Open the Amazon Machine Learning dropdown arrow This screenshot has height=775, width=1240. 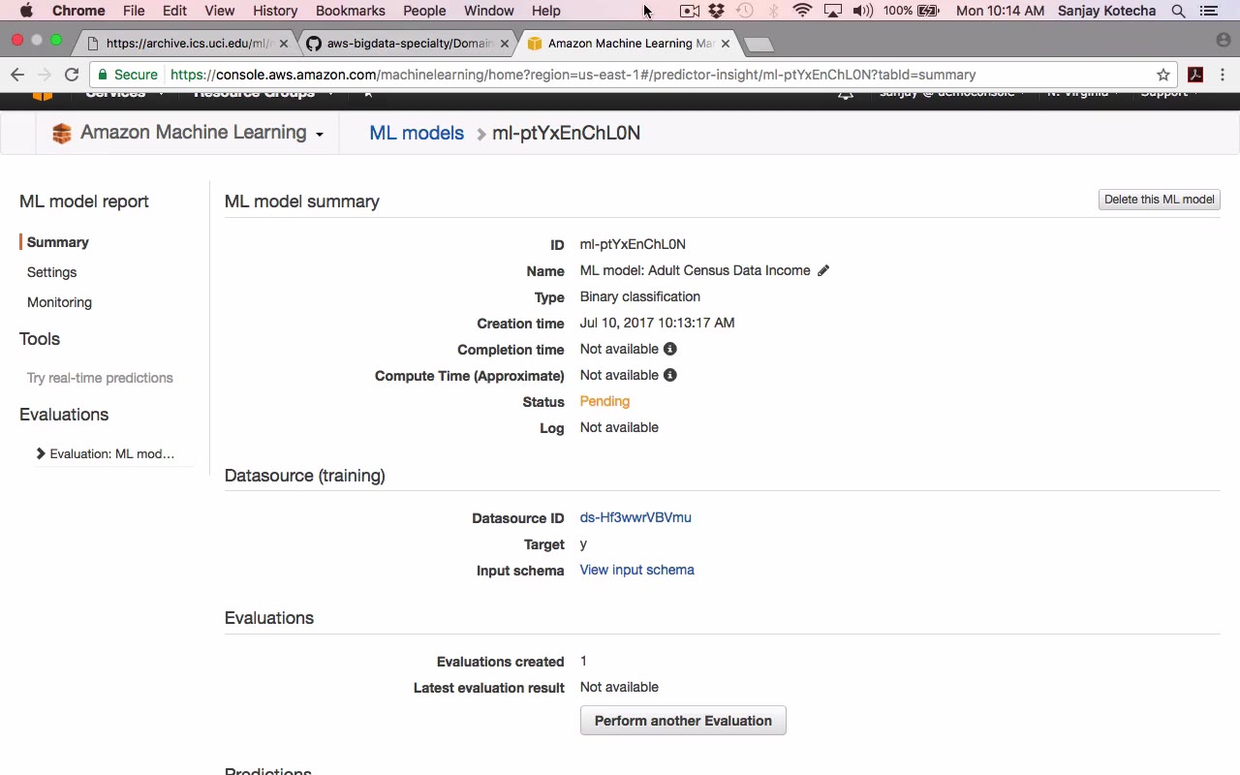point(319,135)
